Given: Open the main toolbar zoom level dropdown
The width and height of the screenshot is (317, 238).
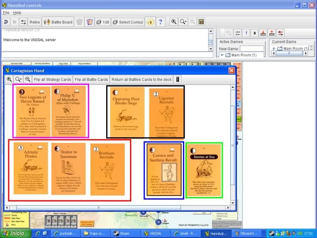Looking at the screenshot, I should pos(183,22).
